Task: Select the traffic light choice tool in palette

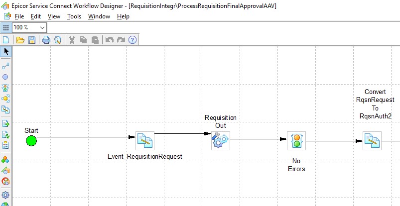Action: pos(5,88)
